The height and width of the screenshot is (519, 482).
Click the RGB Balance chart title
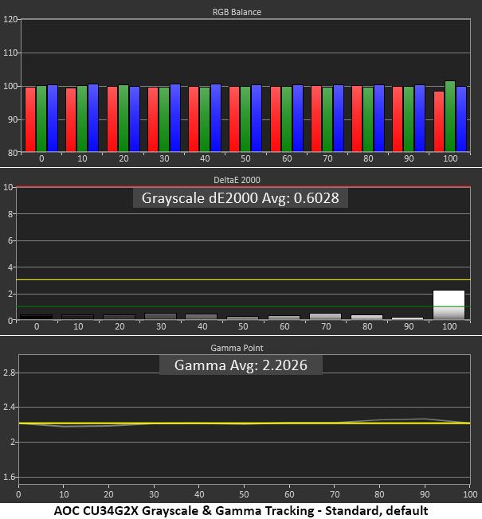point(237,12)
